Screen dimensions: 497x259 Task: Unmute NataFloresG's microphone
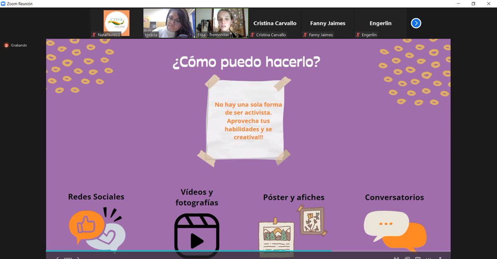coord(93,35)
